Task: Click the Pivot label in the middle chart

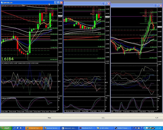Action: pos(92,14)
